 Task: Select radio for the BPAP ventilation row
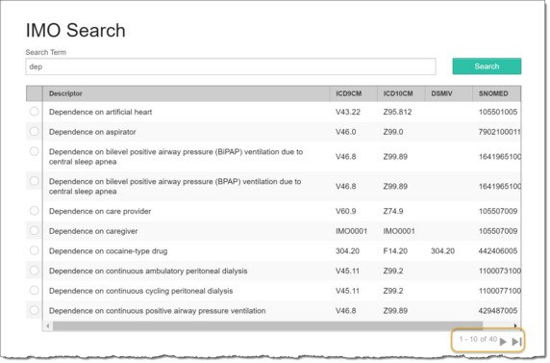tap(34, 181)
